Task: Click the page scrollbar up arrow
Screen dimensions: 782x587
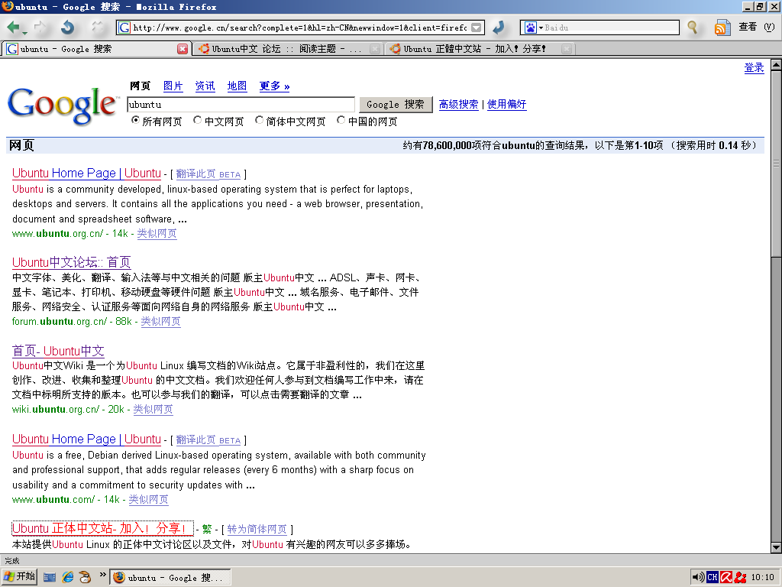Action: point(776,65)
